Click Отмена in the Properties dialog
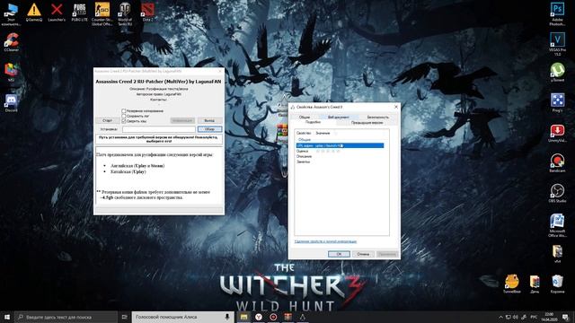 tap(363, 254)
